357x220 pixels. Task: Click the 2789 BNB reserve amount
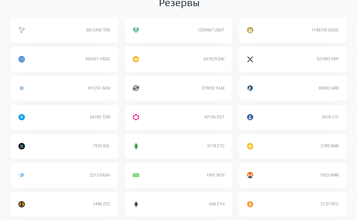click(x=330, y=146)
